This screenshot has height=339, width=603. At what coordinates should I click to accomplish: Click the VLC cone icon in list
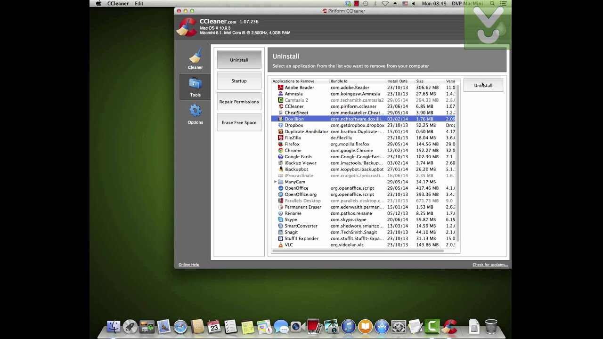click(x=280, y=245)
